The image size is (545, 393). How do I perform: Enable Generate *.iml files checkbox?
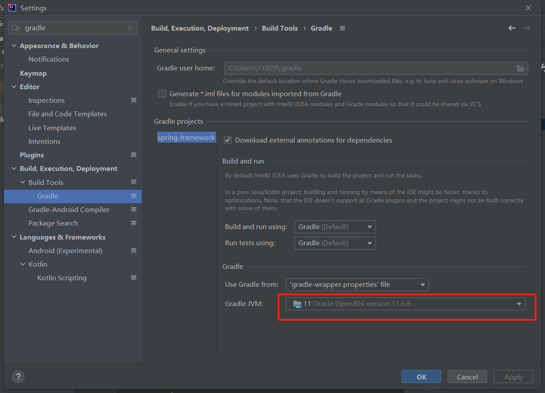pyautogui.click(x=162, y=94)
